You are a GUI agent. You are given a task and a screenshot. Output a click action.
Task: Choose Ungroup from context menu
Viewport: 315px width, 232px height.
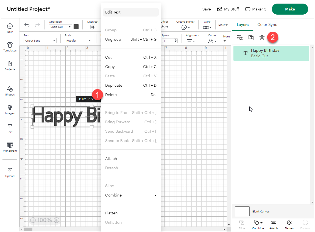(x=131, y=39)
